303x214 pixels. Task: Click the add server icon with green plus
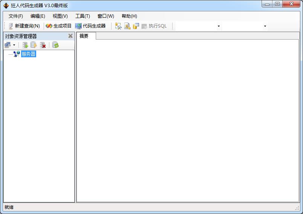pyautogui.click(x=25, y=45)
